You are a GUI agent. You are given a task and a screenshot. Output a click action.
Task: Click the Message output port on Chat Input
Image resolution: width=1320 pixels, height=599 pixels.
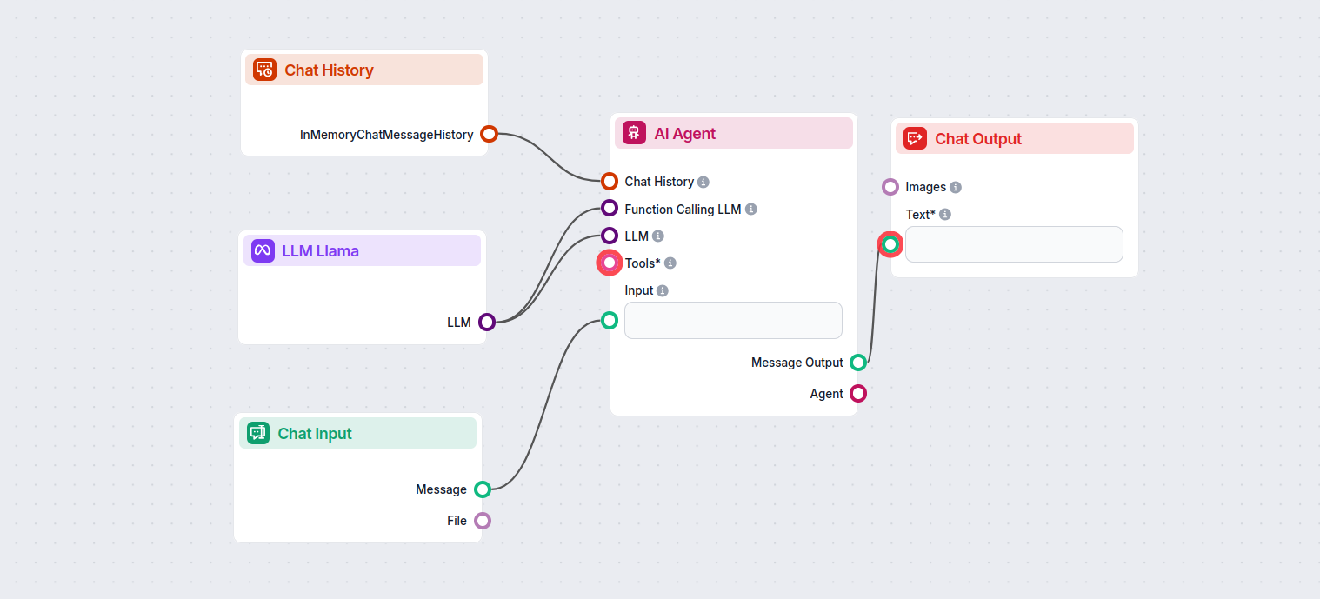point(483,489)
